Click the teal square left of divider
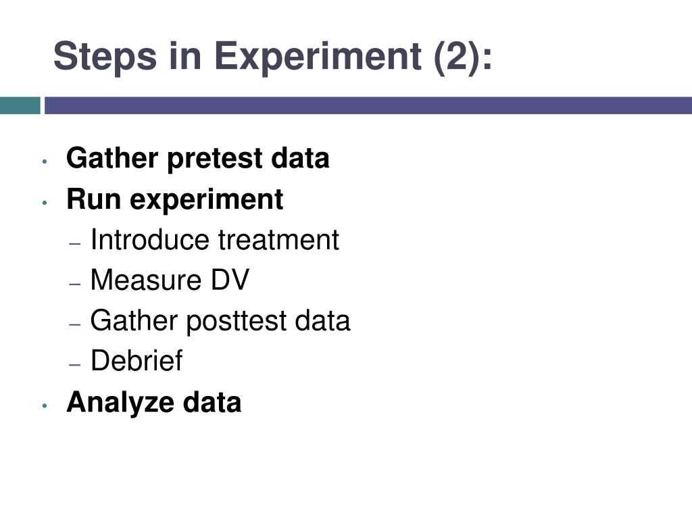 20,105
